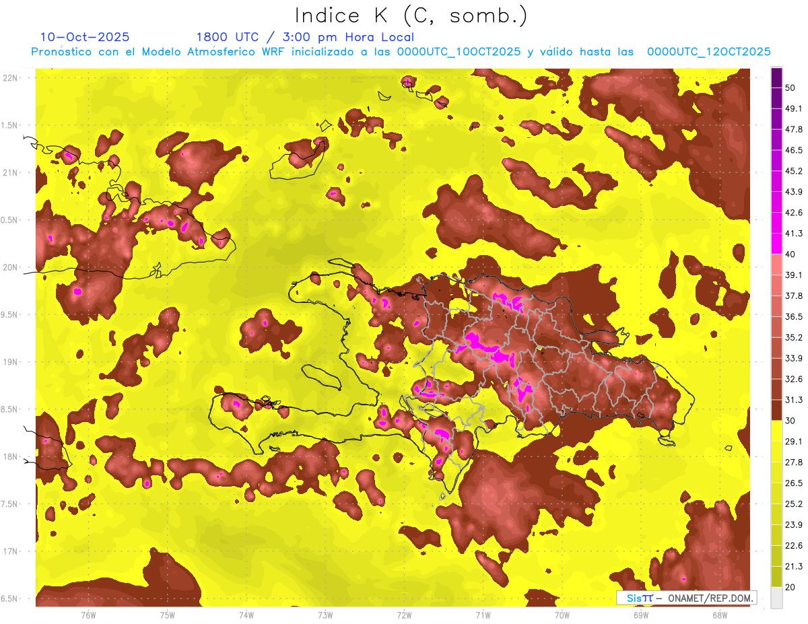808x624 pixels.
Task: Select the magenta swatch near value 41.3
Action: pyautogui.click(x=776, y=242)
